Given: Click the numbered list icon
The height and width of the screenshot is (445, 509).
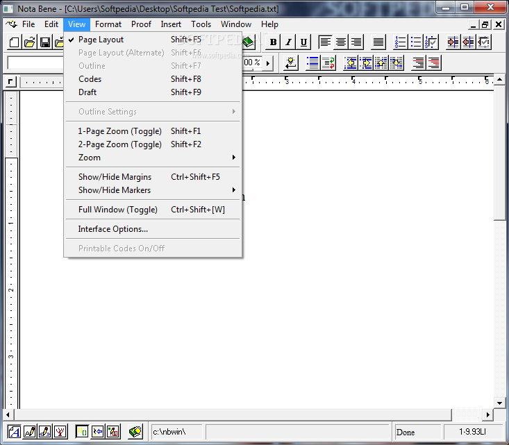Looking at the screenshot, I should 401,42.
